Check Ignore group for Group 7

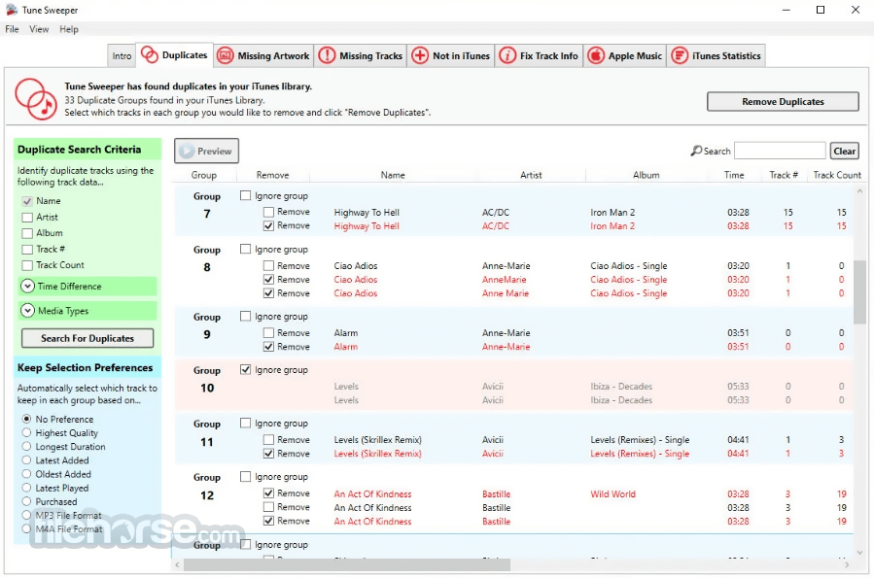click(x=245, y=195)
